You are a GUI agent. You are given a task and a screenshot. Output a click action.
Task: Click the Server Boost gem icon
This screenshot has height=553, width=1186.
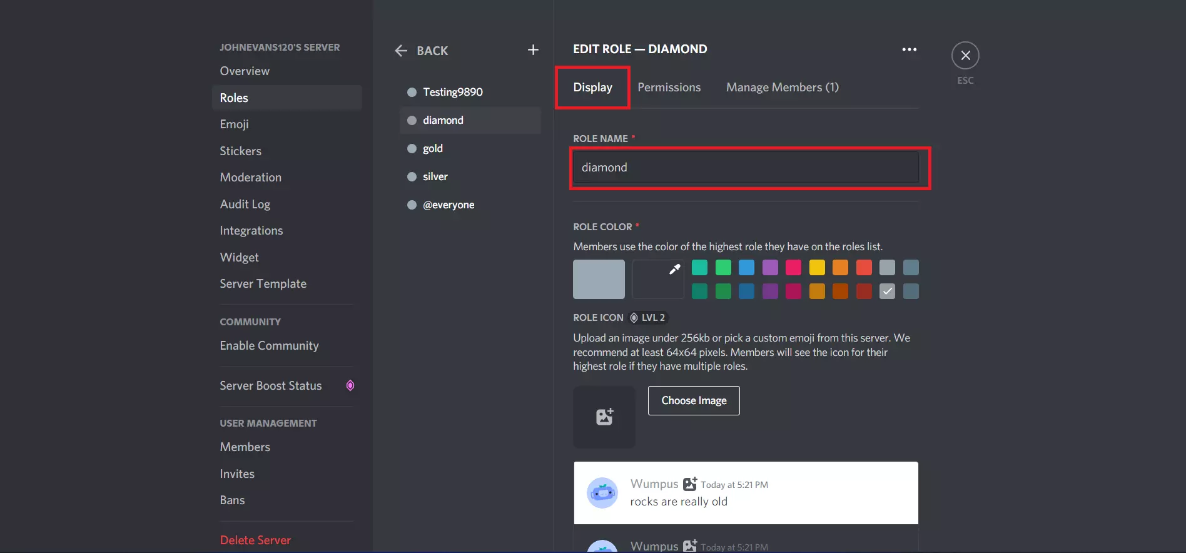350,385
